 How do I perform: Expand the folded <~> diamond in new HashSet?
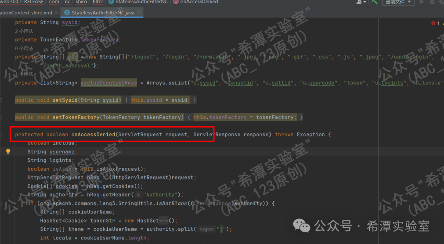(x=164, y=221)
